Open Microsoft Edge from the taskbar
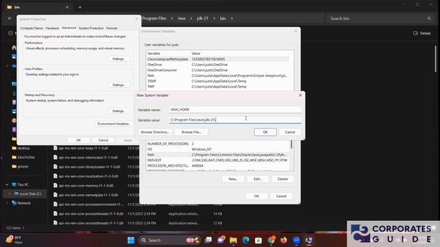Viewport: 440px width, 247px height. (246, 240)
